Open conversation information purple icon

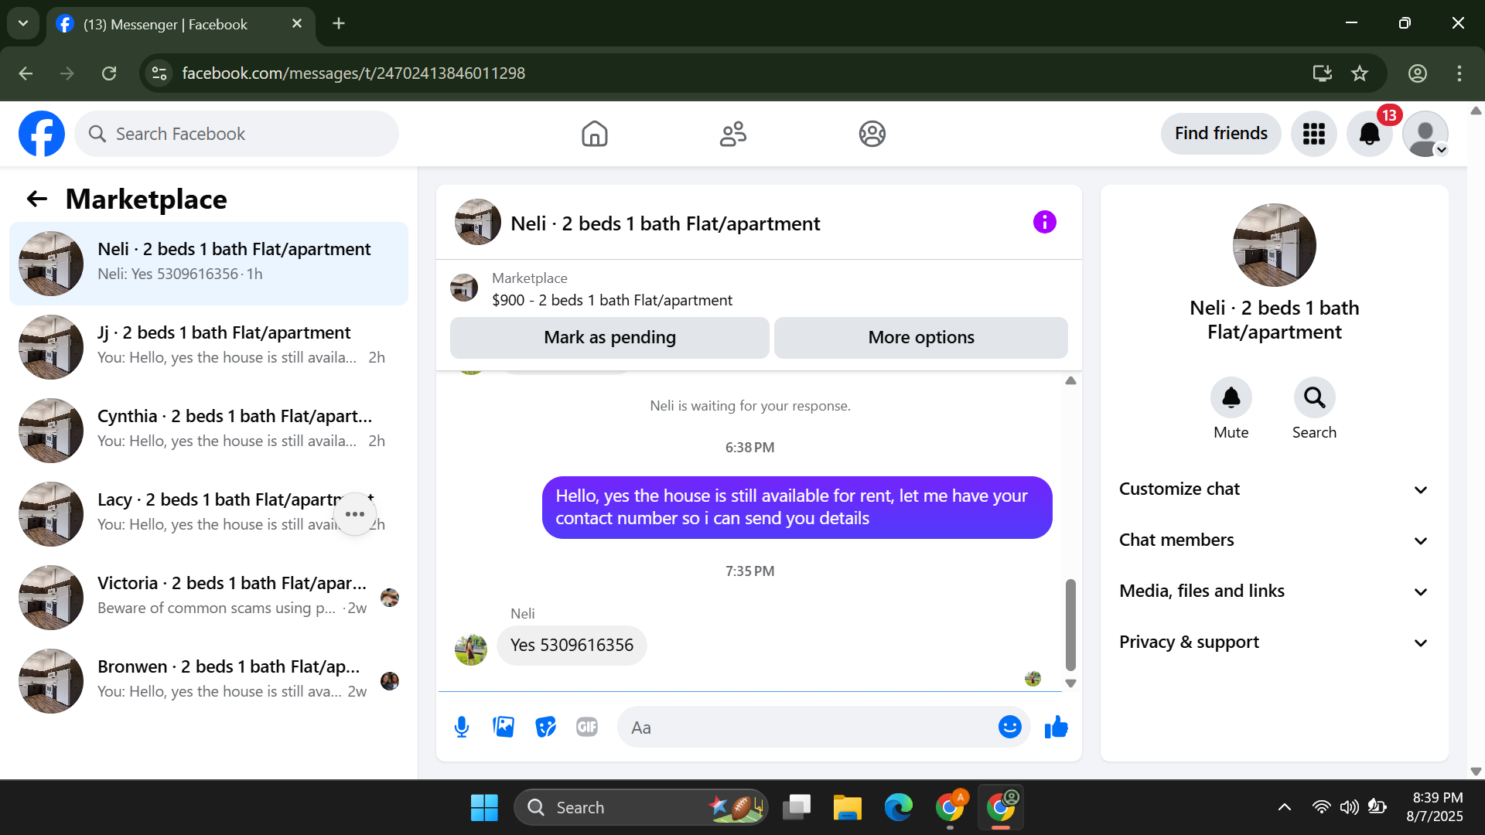pyautogui.click(x=1044, y=223)
